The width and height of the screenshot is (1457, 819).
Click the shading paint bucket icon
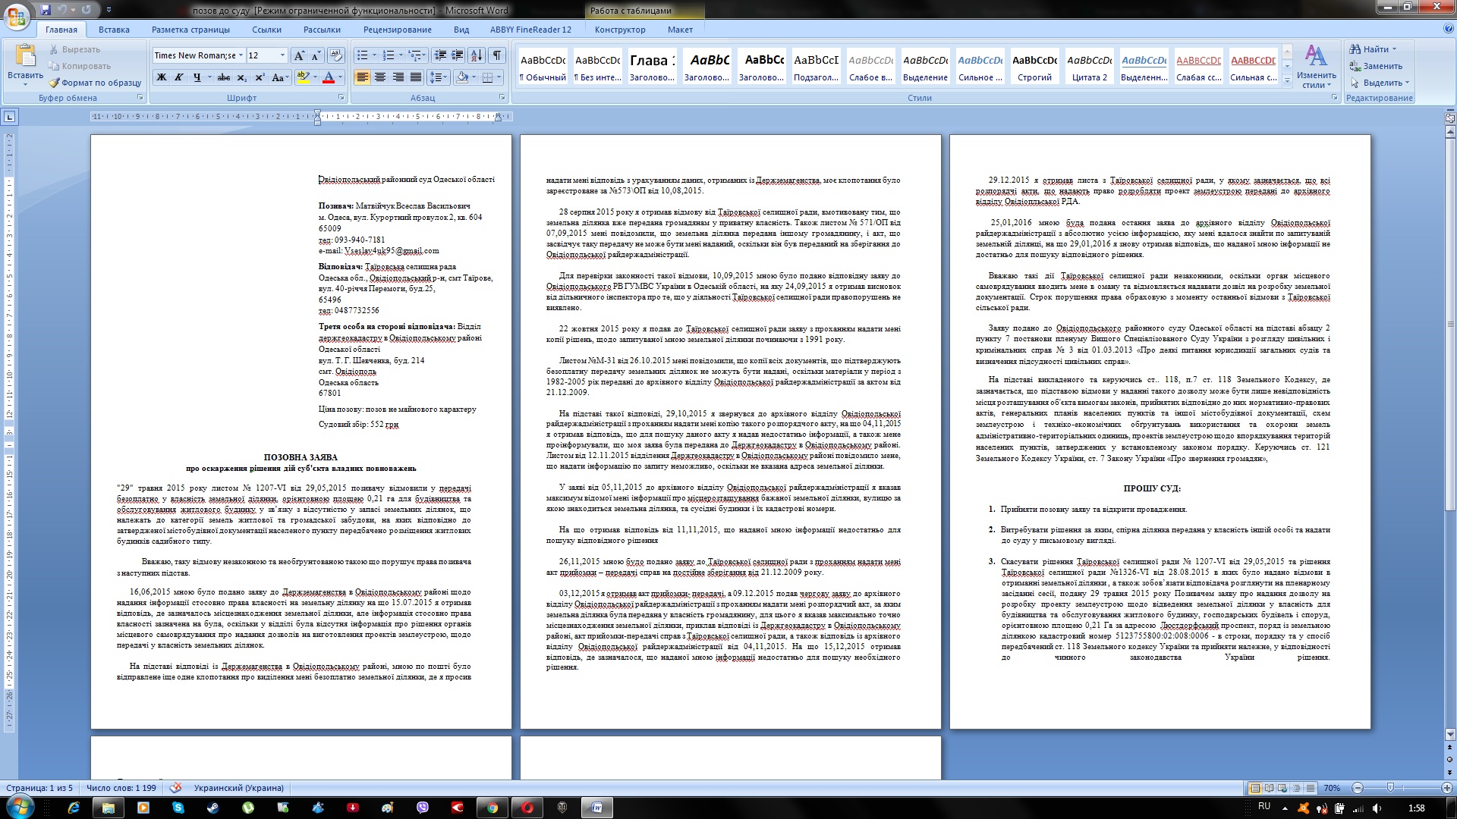point(461,77)
